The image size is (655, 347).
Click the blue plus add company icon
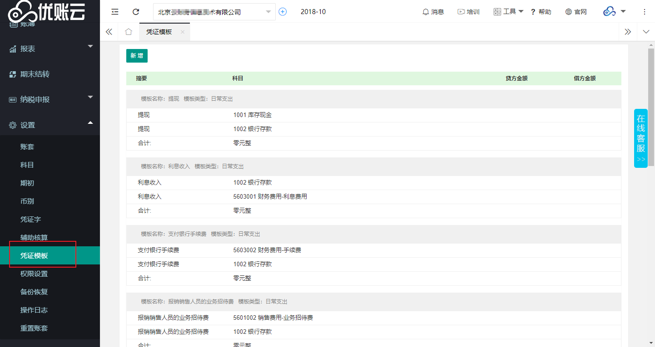[283, 12]
